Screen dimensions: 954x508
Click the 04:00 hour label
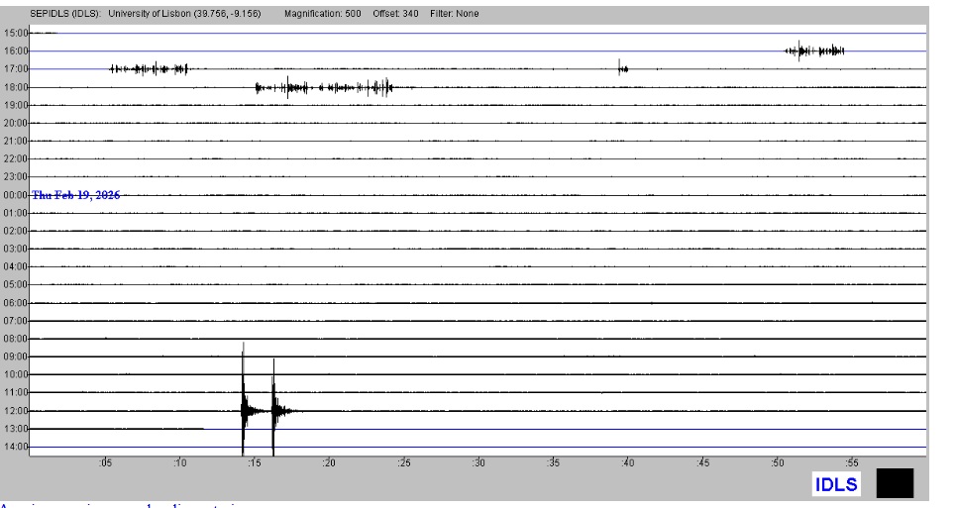(x=16, y=266)
